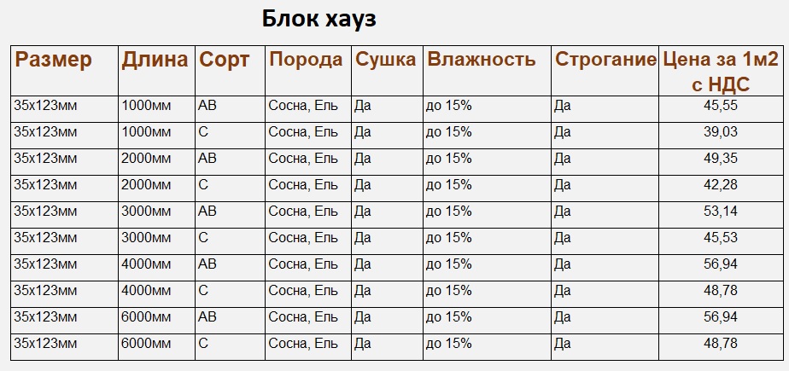The image size is (789, 371).
Task: Select the price cell 53,14
Action: pos(721,212)
